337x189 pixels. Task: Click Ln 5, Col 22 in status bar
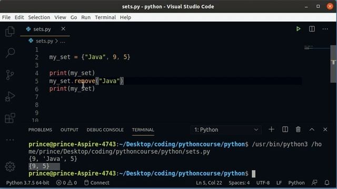coord(209,183)
